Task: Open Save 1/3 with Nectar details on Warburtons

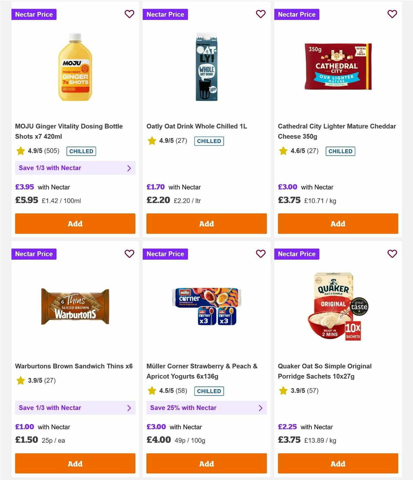Action: point(75,408)
